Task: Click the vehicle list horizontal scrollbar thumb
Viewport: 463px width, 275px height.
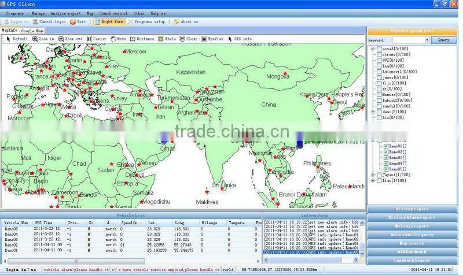Action: coord(76,261)
